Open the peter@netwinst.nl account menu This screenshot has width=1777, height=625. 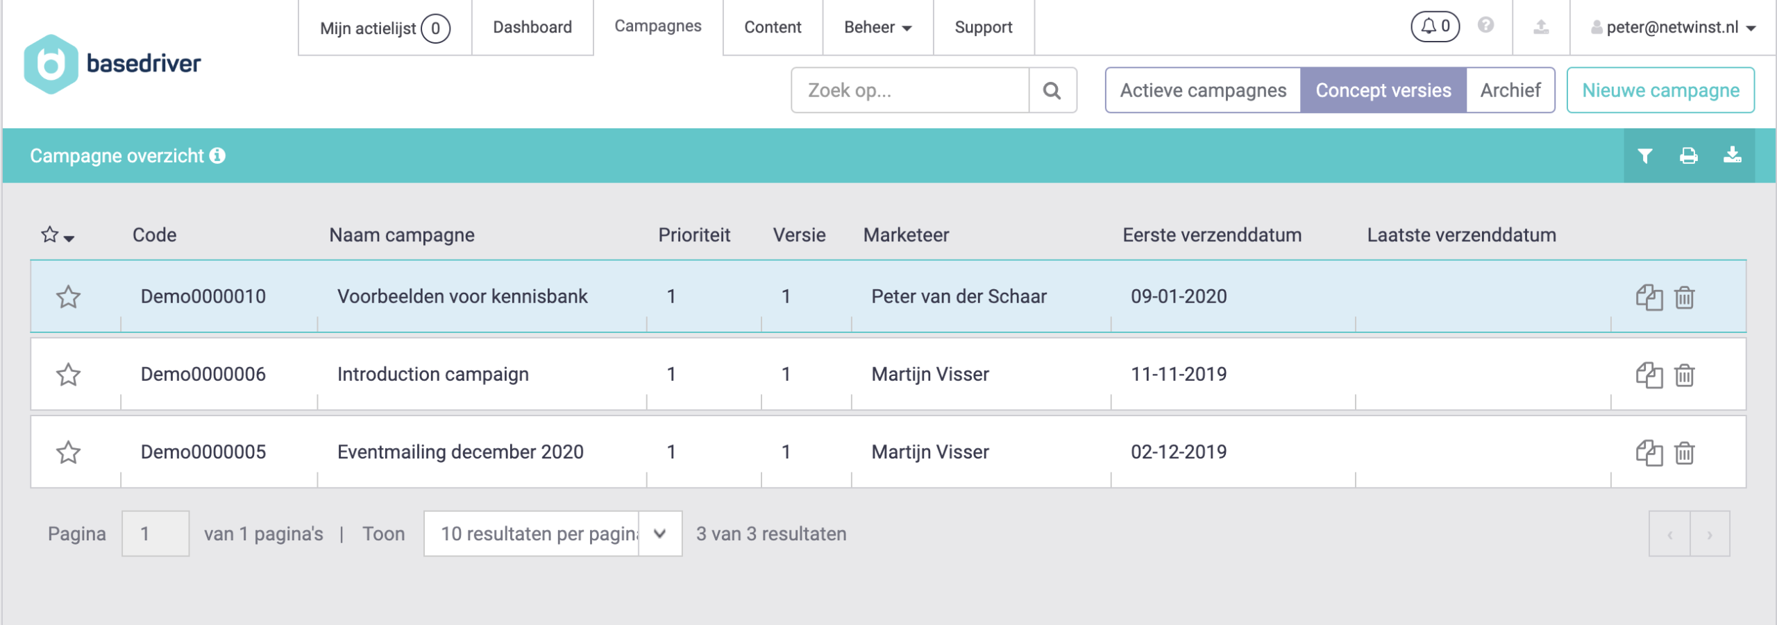[x=1673, y=28]
